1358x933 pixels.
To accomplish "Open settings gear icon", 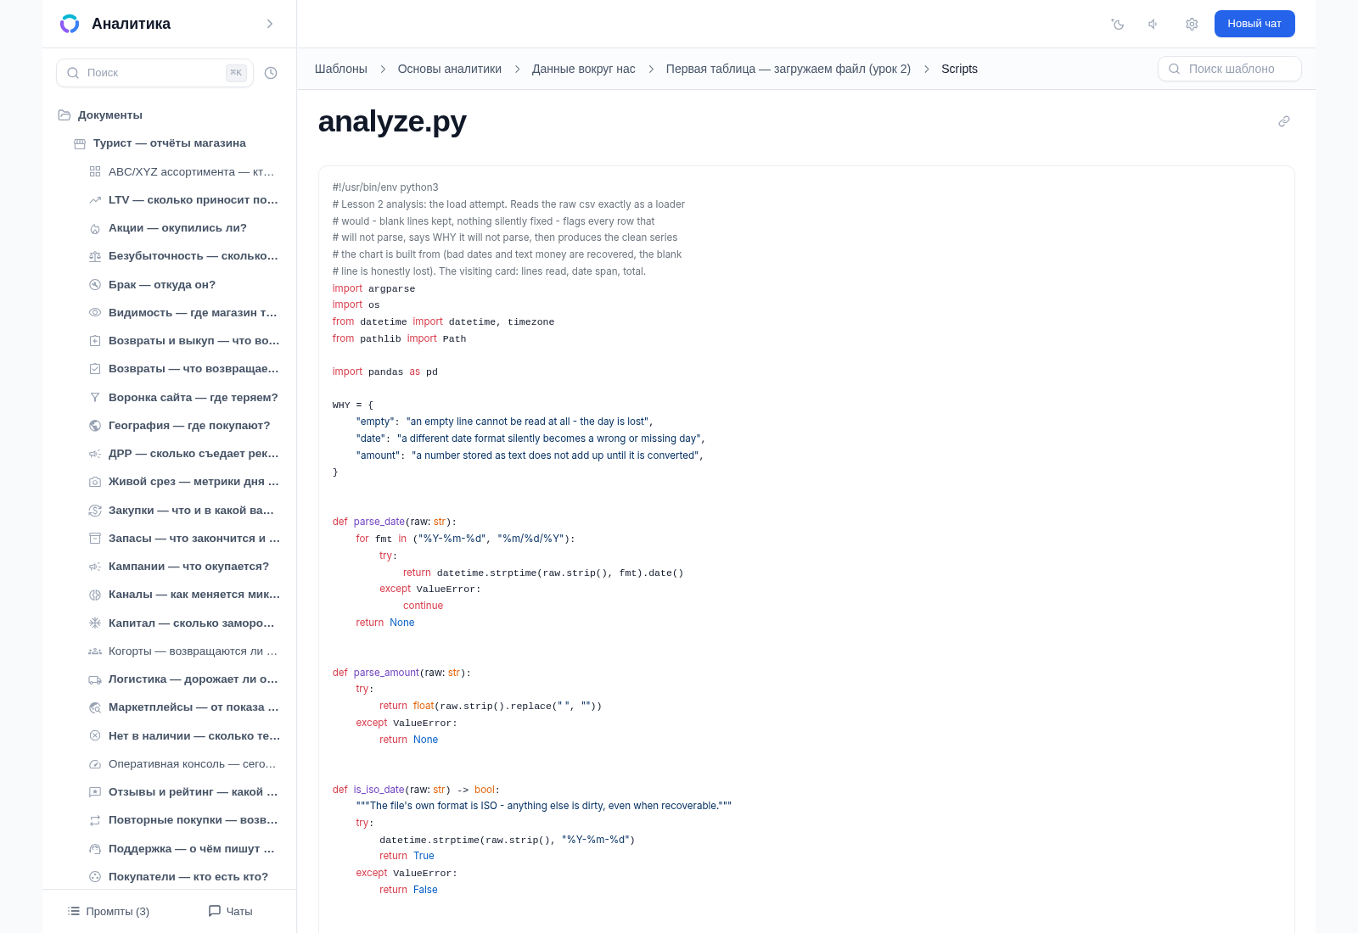I will tap(1192, 24).
